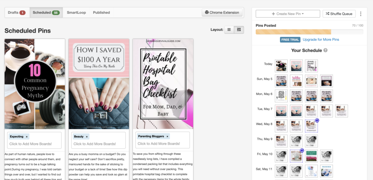The height and width of the screenshot is (180, 373).
Task: Click the help icon beside Your Schedule
Action: [325, 50]
